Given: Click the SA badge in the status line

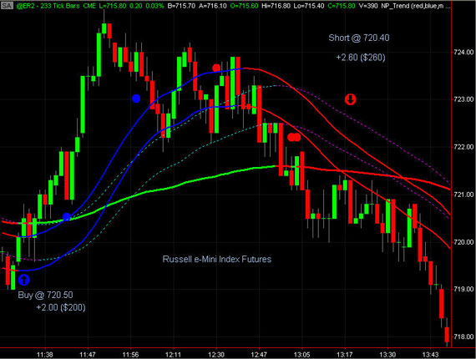Looking at the screenshot, I should [x=7, y=5].
